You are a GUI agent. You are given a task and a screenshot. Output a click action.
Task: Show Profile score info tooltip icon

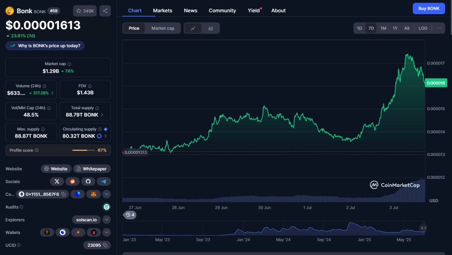pyautogui.click(x=37, y=150)
